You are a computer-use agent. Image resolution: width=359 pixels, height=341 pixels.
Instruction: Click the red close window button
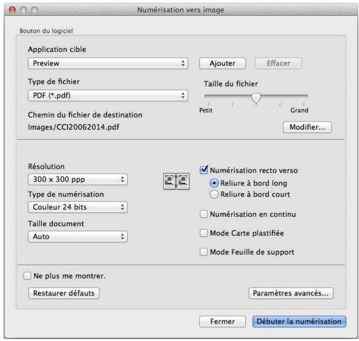[12, 10]
